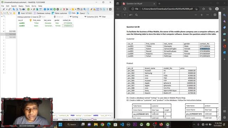The width and height of the screenshot is (228, 128).
Task: Open the Filter dropdown in data grid
Action: click(102, 17)
